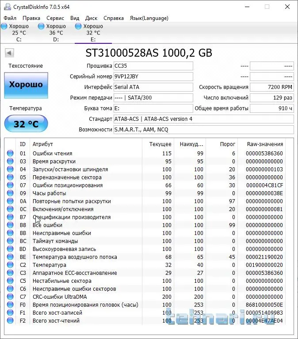This screenshot has width=298, height=339.
Task: Click status orb for 04 Запуски/остановки шпинделя
Action: pos(10,169)
